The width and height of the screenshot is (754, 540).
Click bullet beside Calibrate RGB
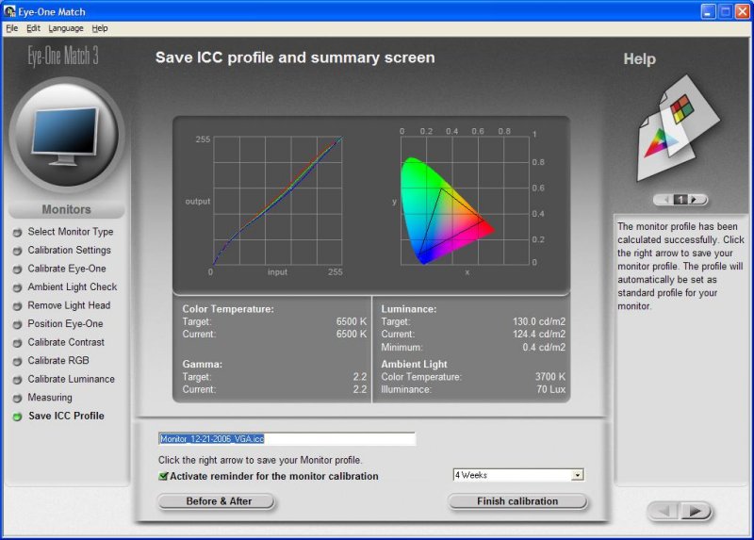[17, 361]
